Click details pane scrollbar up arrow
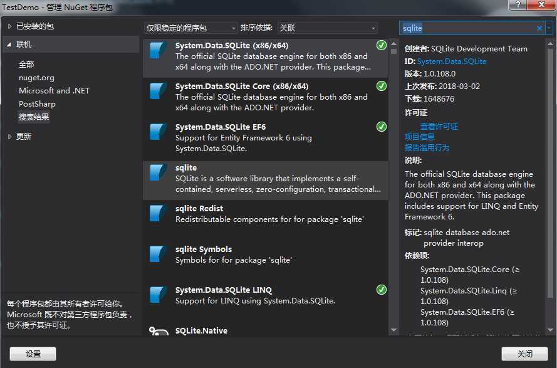 coord(550,43)
